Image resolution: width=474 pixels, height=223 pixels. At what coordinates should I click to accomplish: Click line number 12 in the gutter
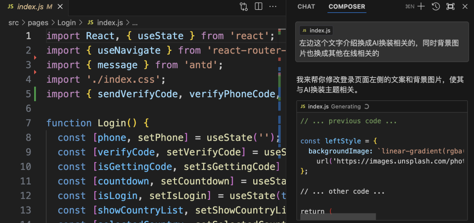pyautogui.click(x=26, y=196)
